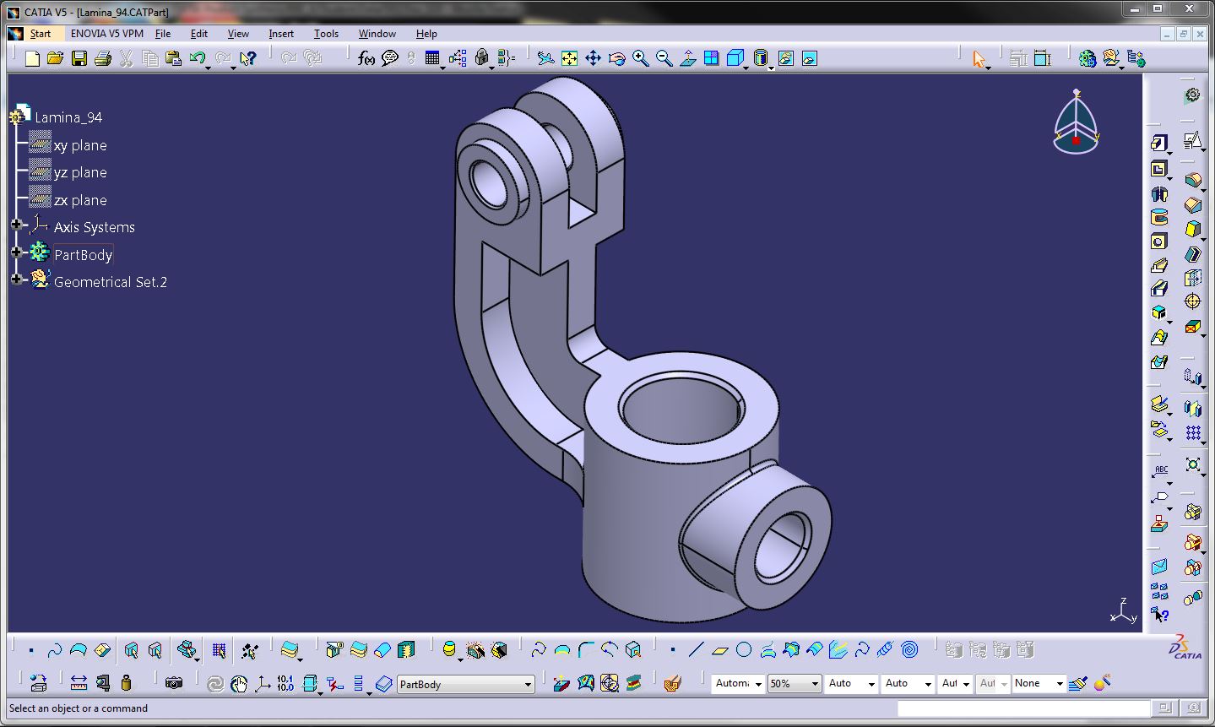Open the Start menu
The image size is (1215, 727).
click(x=41, y=34)
